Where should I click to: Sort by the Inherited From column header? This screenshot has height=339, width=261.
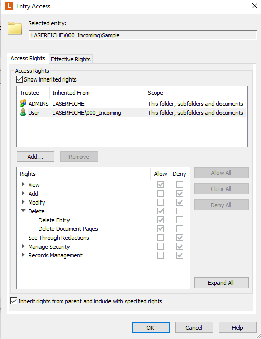(97, 93)
